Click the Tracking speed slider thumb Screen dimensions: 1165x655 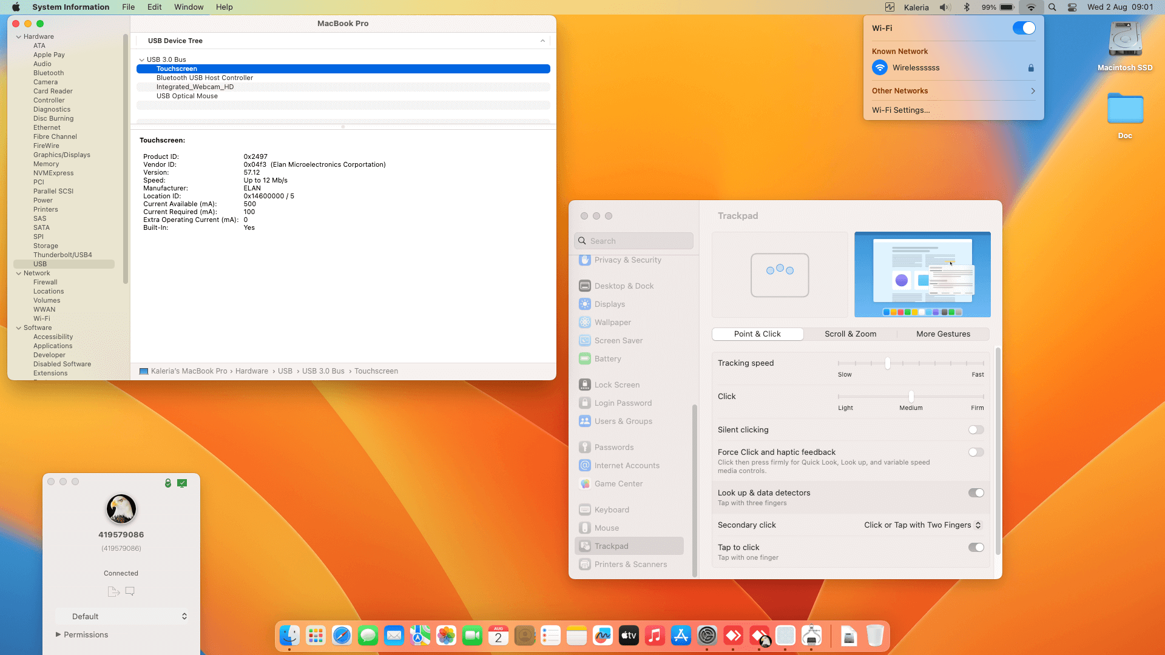pyautogui.click(x=888, y=363)
